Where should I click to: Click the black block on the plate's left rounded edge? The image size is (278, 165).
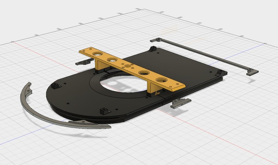pyautogui.click(x=55, y=86)
